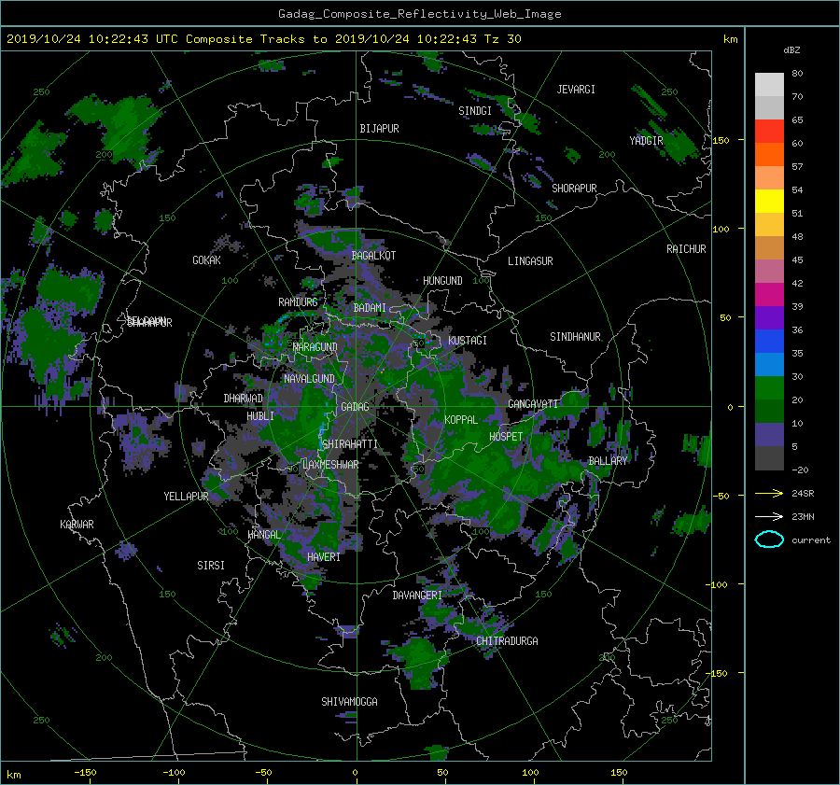
Task: Click the LINGASUR city label
Action: [530, 261]
